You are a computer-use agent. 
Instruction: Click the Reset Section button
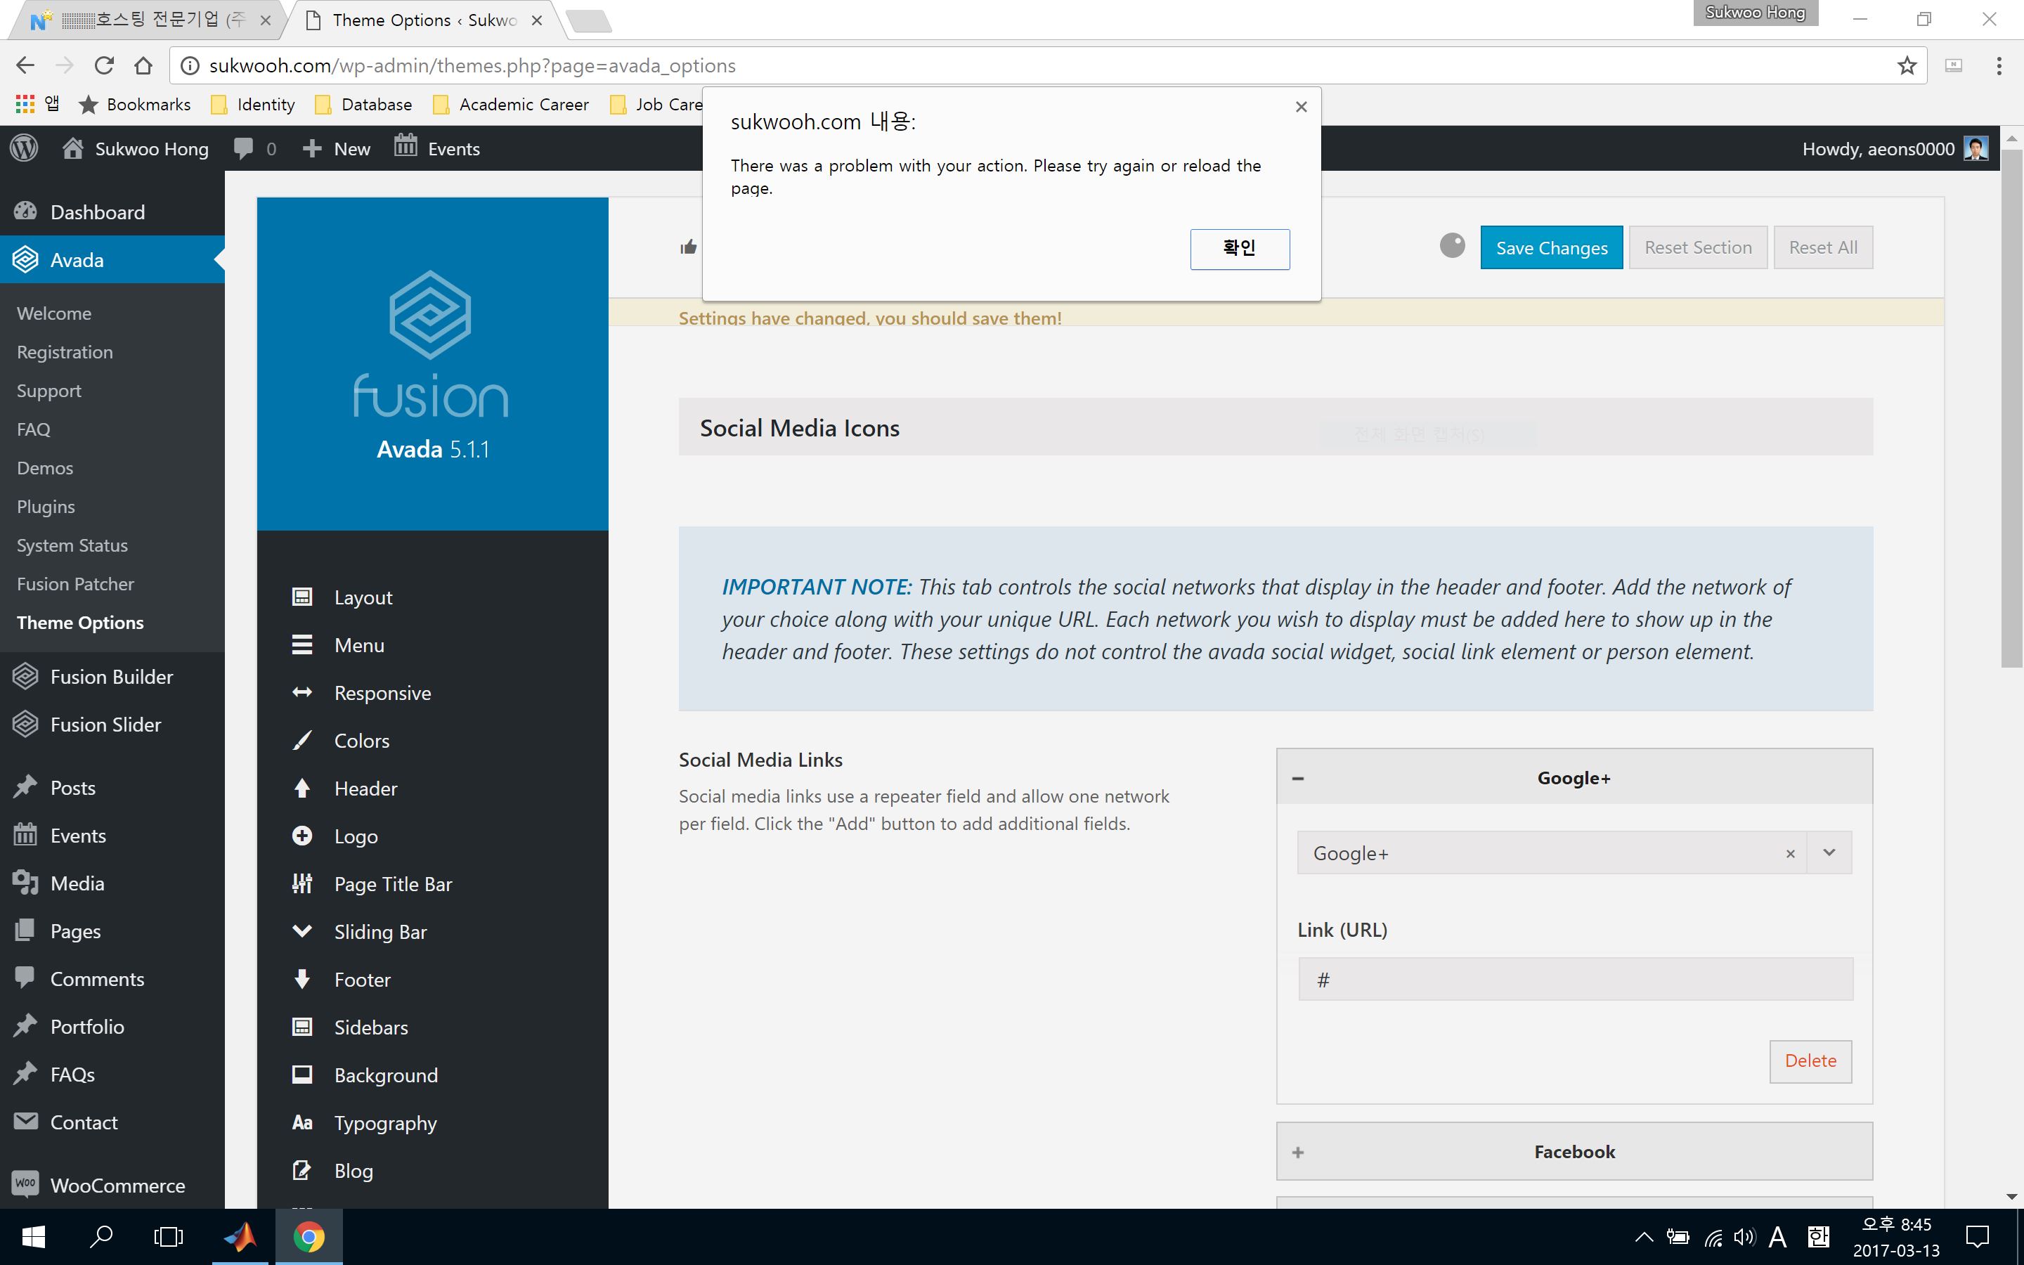[x=1698, y=247]
